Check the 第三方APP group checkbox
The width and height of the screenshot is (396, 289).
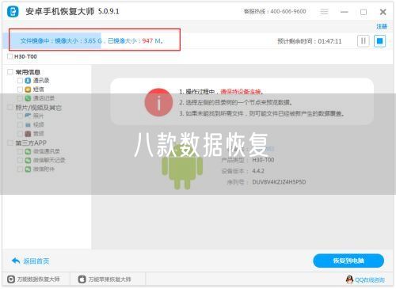tap(10, 143)
